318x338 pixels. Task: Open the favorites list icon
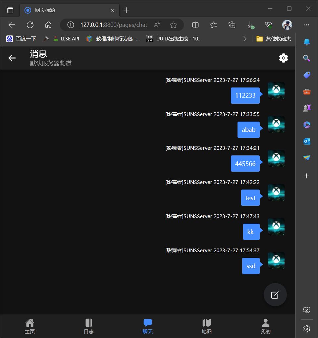click(x=214, y=25)
